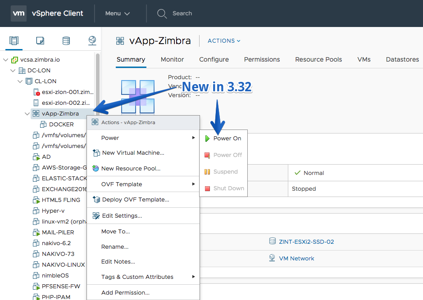The height and width of the screenshot is (300, 423).
Task: Click the green Power On play icon
Action: (207, 139)
